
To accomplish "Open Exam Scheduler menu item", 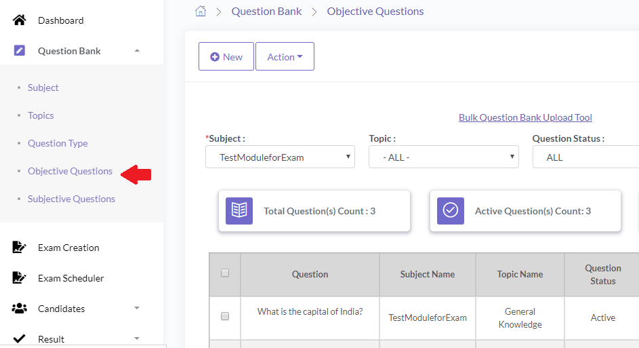I will (71, 278).
